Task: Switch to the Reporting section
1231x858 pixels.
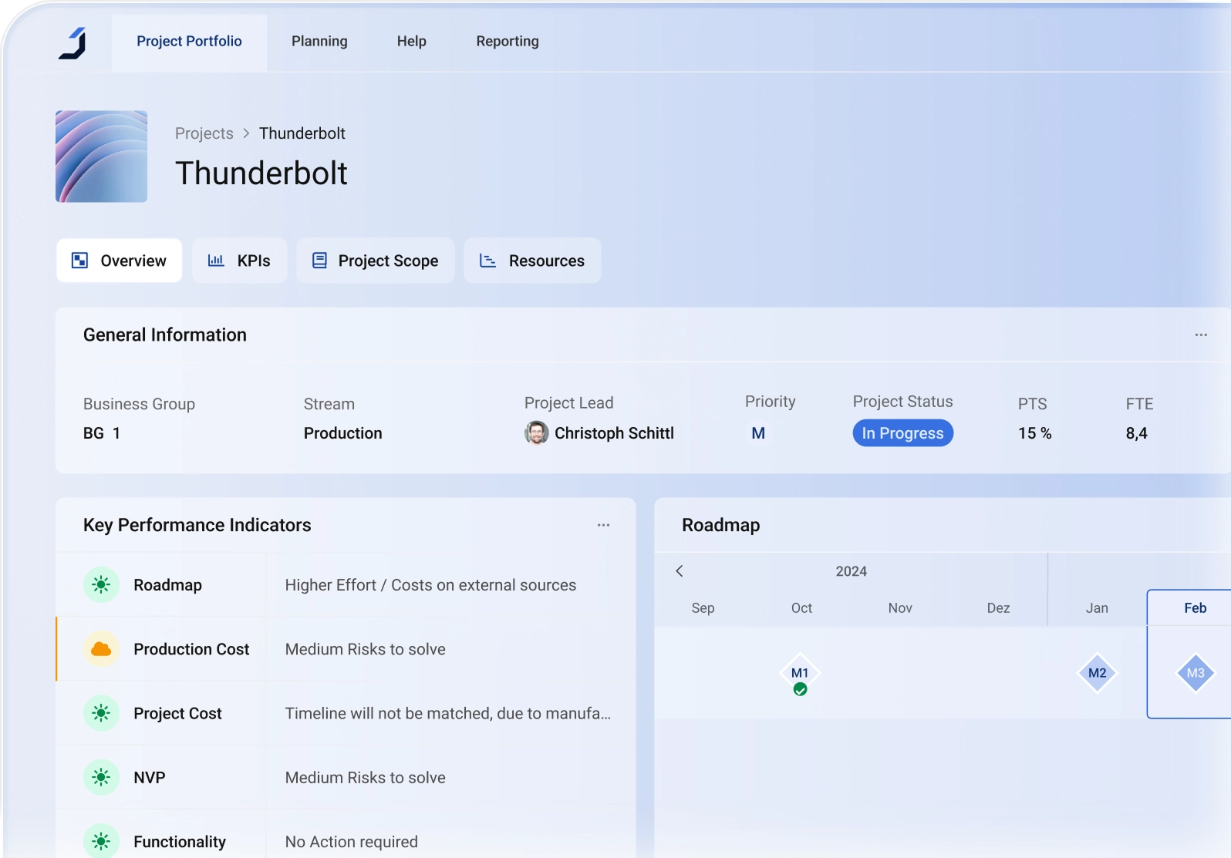Action: [x=508, y=42]
